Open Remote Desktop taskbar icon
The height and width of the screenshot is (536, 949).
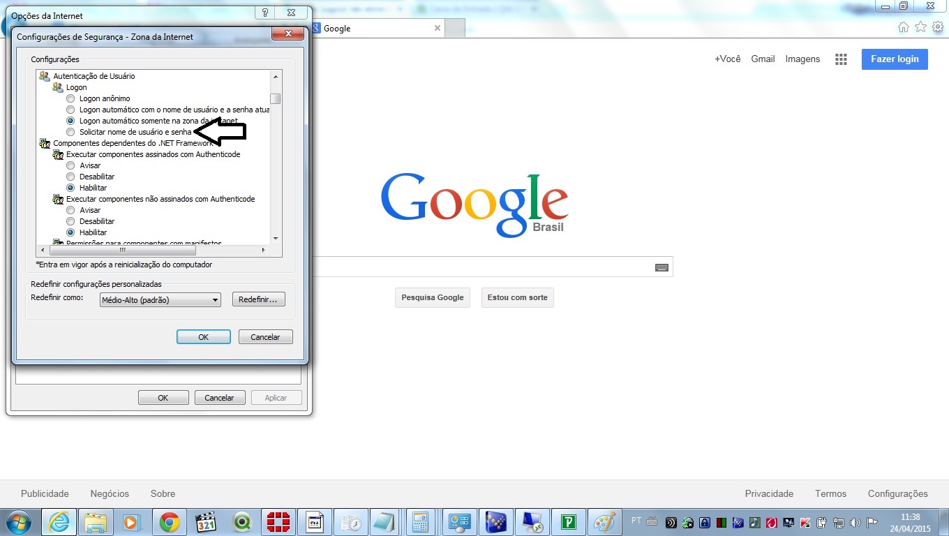(x=532, y=522)
